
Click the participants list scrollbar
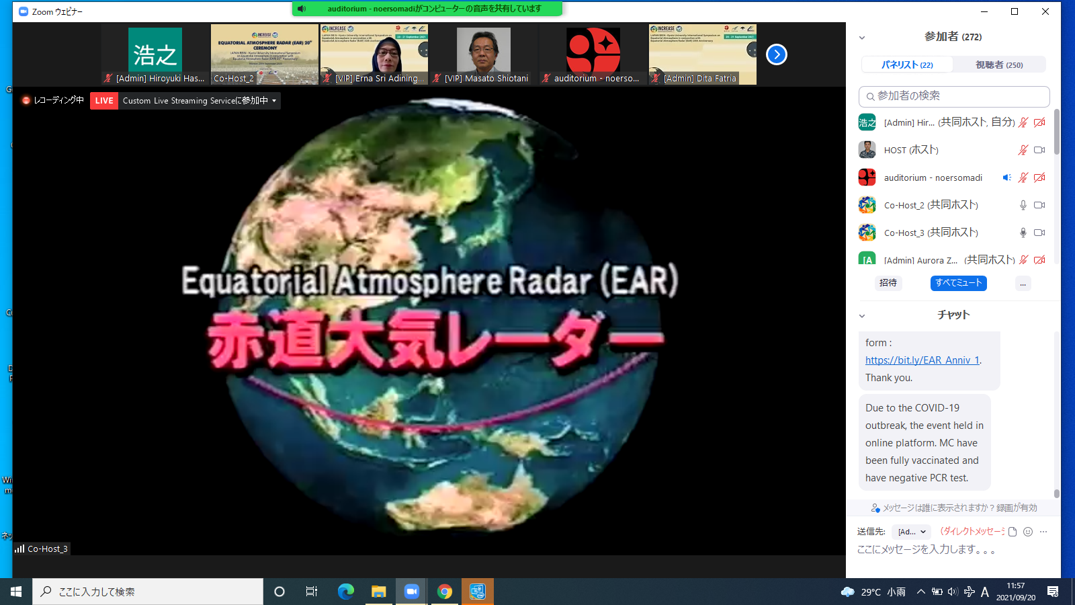point(1057,131)
